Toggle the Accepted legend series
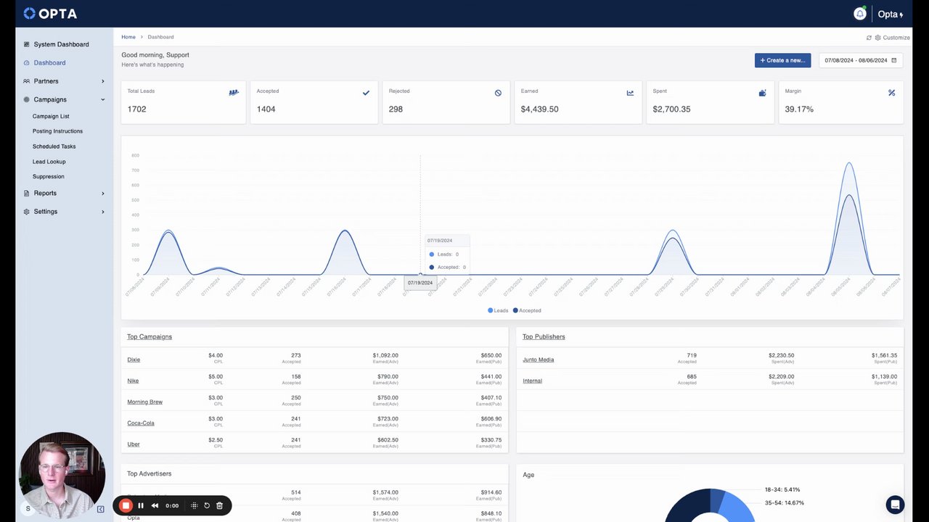This screenshot has height=522, width=929. (x=527, y=310)
